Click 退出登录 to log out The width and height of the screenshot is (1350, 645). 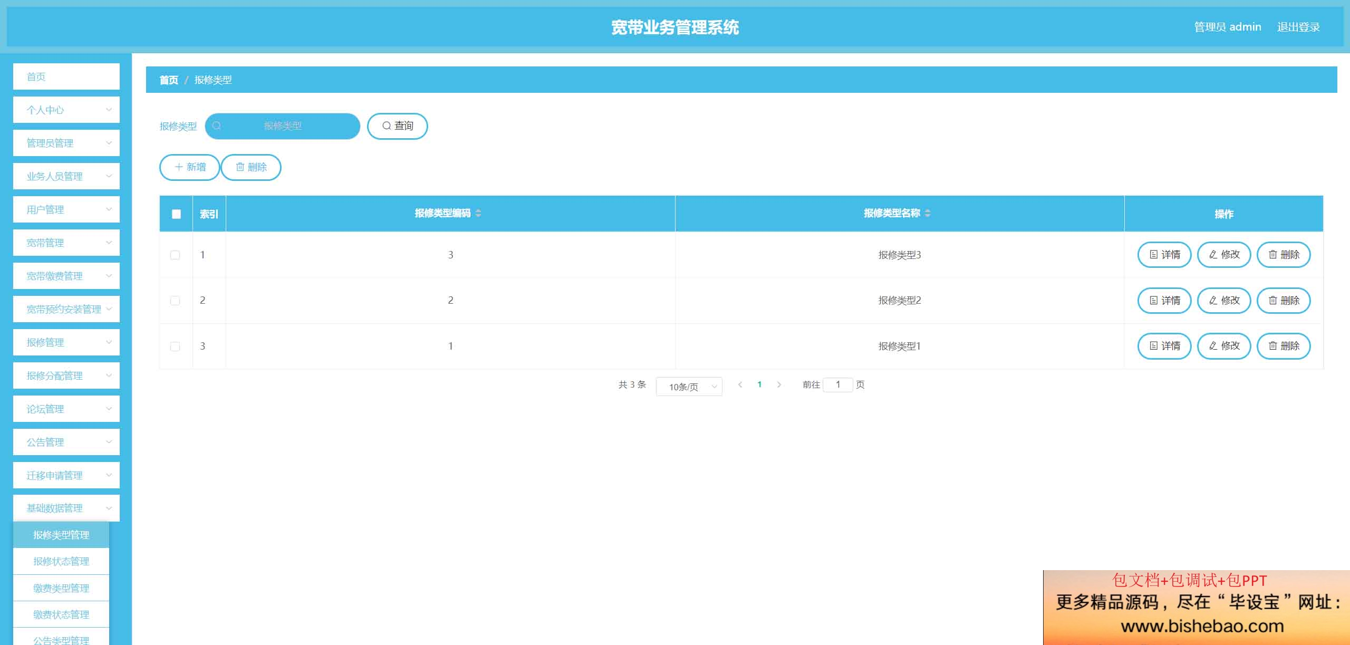pos(1298,27)
